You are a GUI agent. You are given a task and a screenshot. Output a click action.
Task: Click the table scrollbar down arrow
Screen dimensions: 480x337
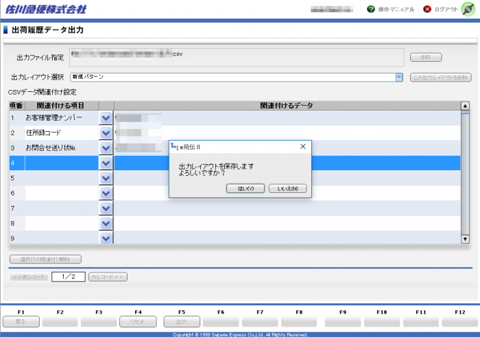coord(465,239)
